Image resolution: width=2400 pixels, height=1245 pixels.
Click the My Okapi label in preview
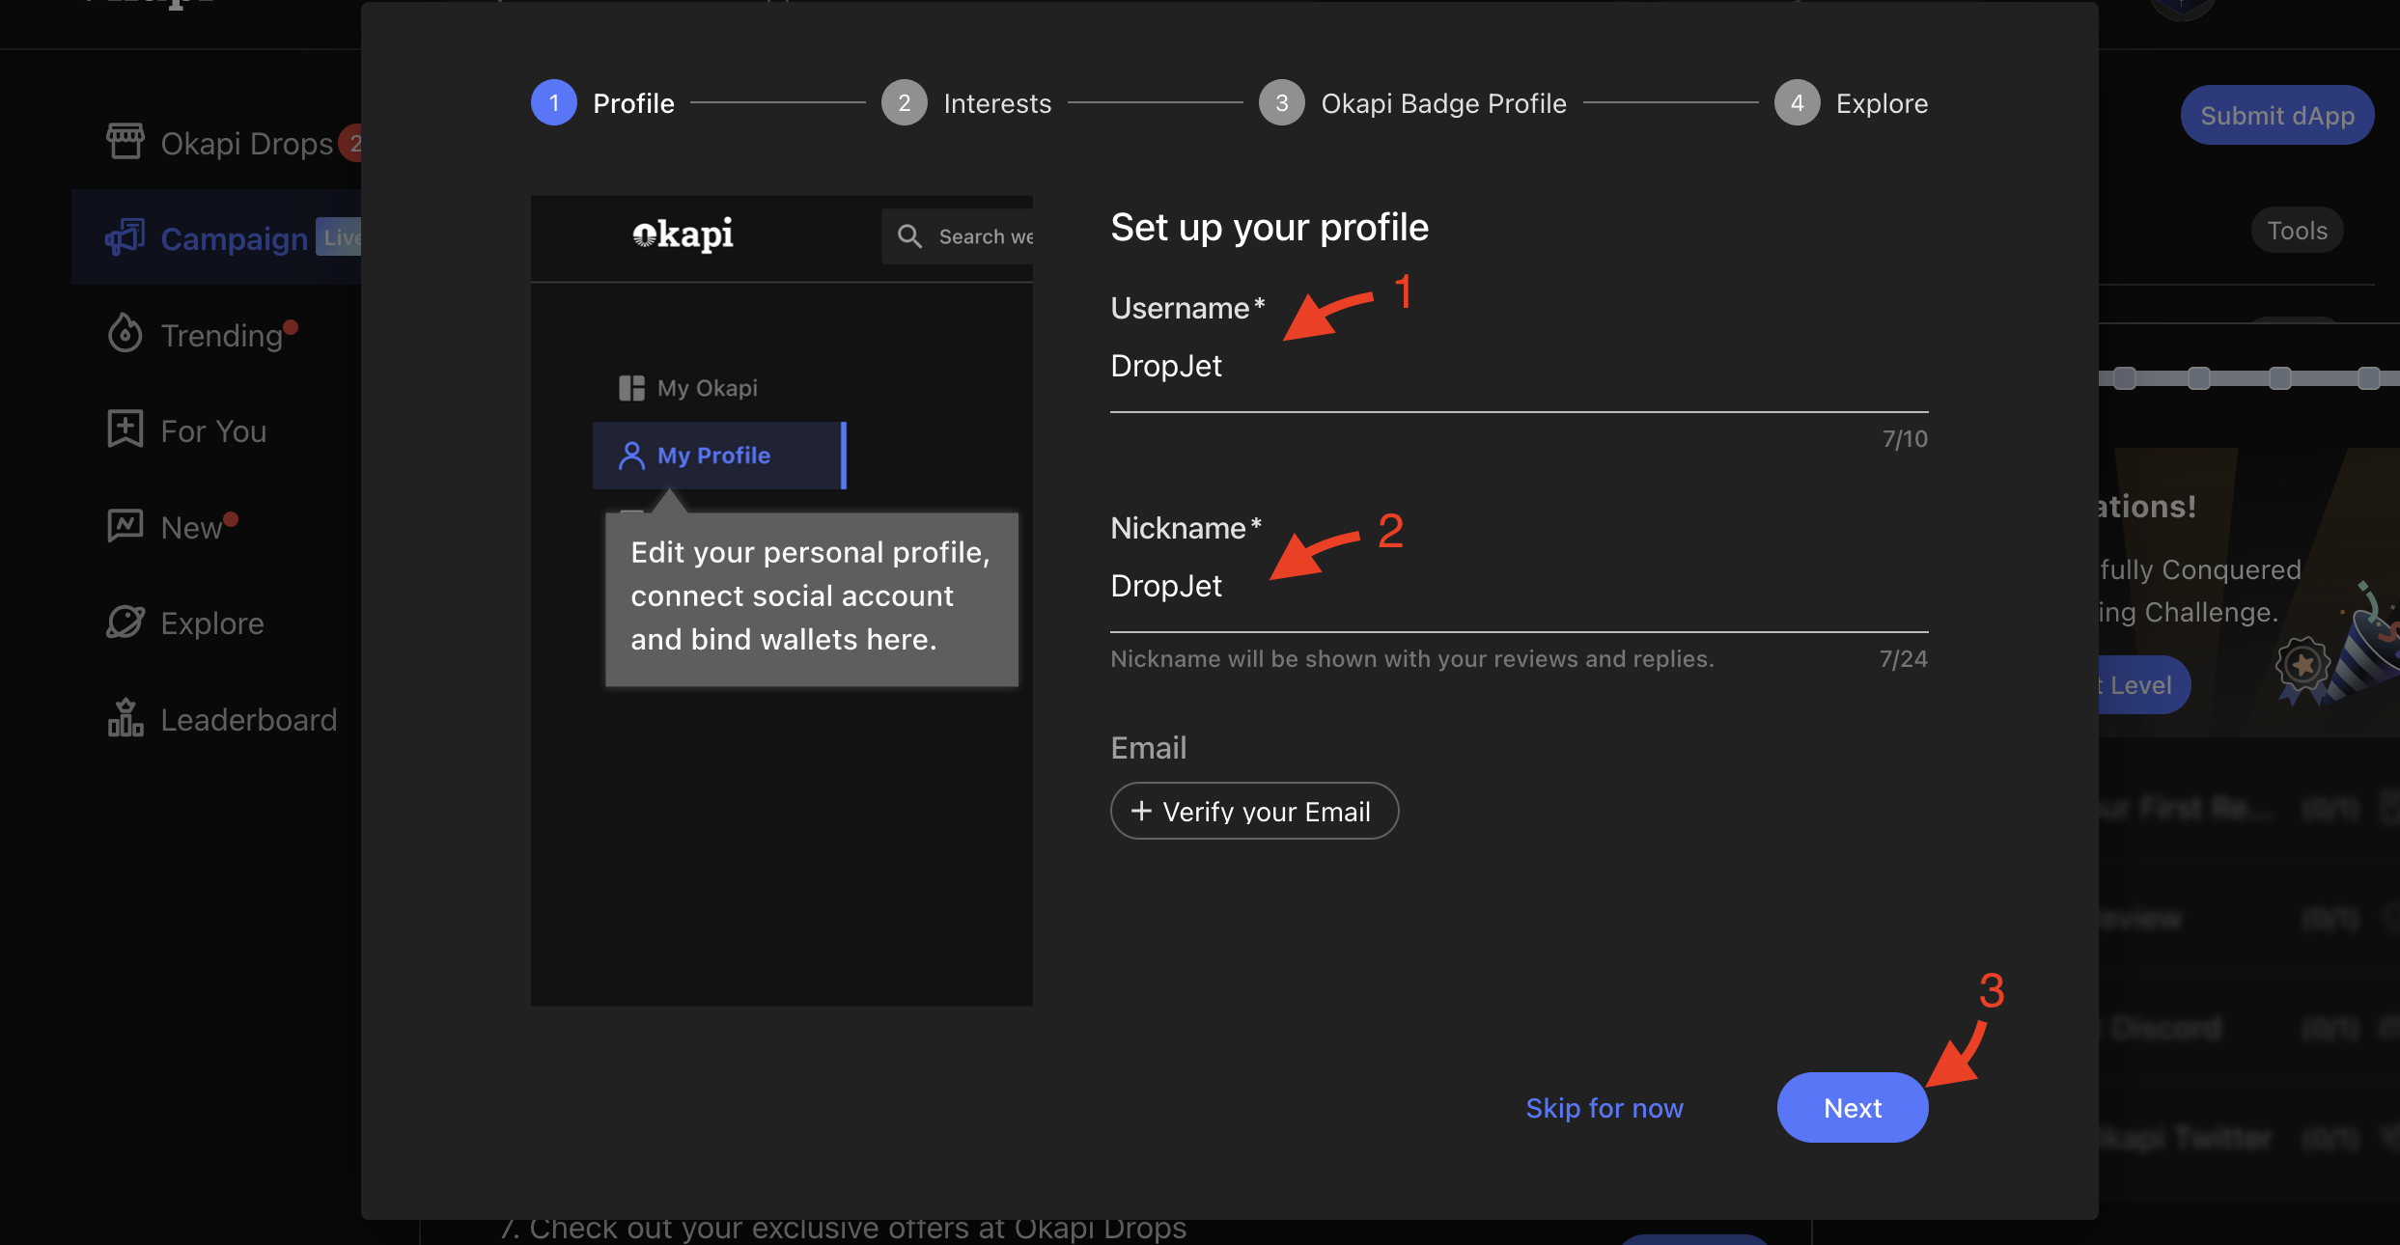(708, 388)
